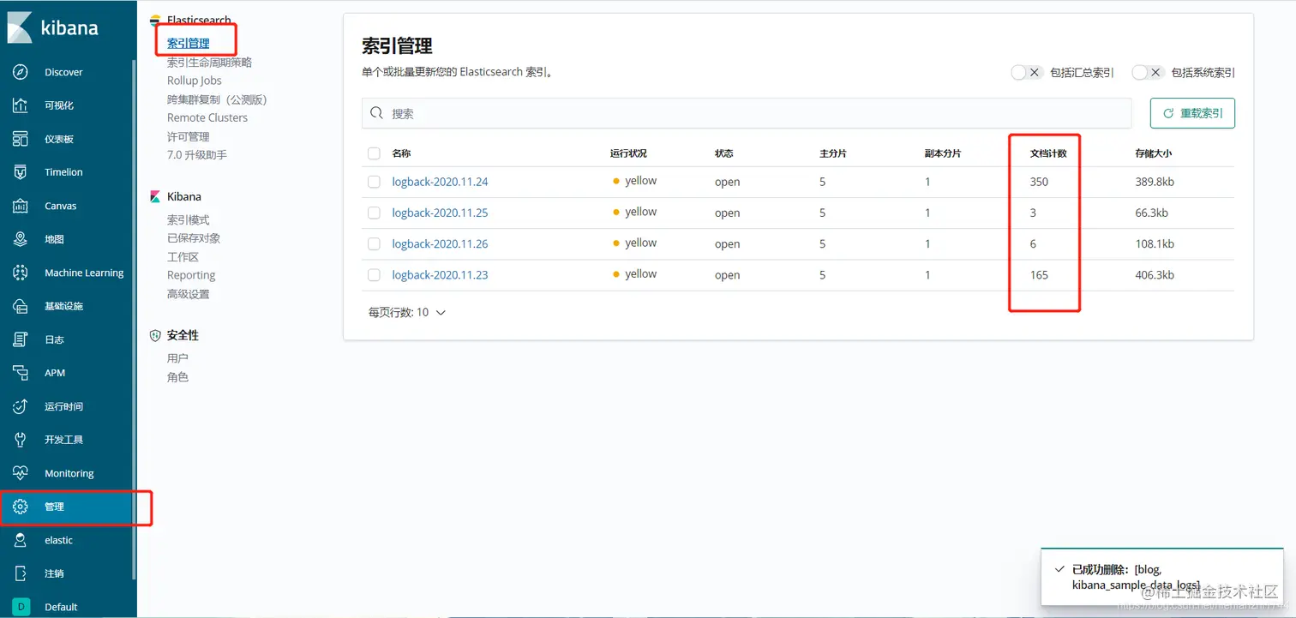Open the Canvas icon

pos(21,206)
